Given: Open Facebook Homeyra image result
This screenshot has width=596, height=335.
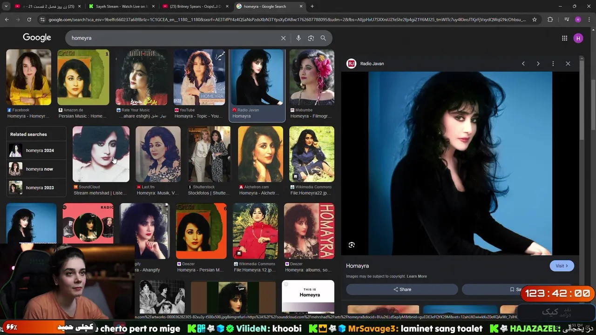Looking at the screenshot, I should coord(28,77).
